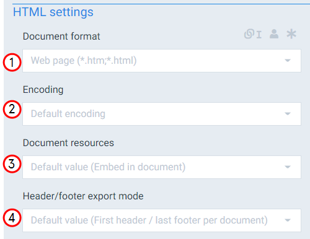Click the arrow on Header/footer export mode box
The width and height of the screenshot is (310, 239).
pos(288,220)
